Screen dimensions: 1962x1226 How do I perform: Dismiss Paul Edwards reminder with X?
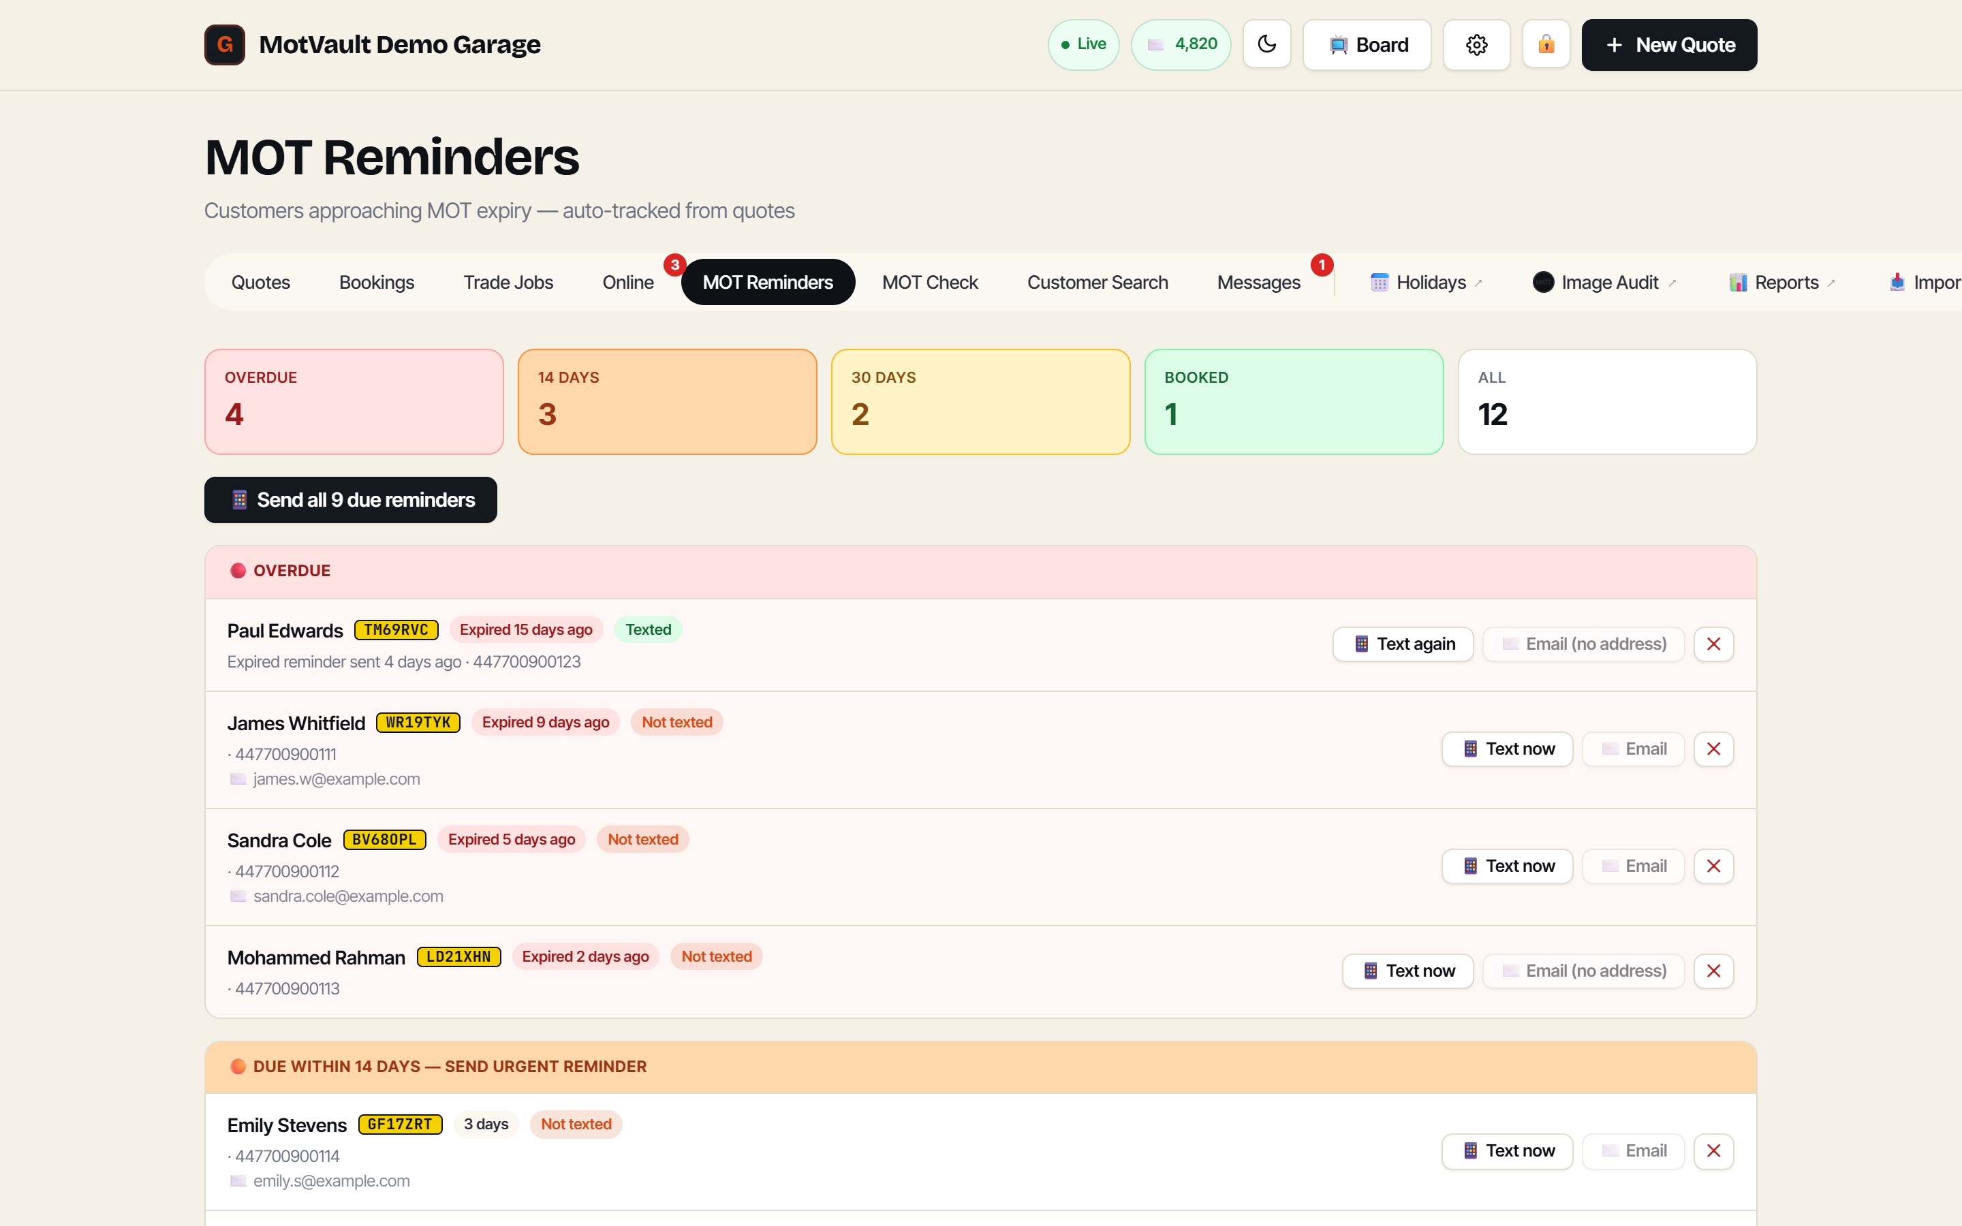tap(1713, 644)
